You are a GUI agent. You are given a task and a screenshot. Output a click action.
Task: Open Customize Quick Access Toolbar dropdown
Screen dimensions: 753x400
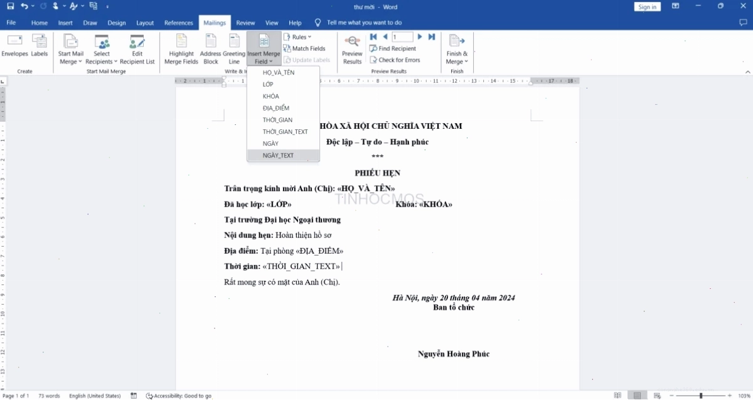click(x=107, y=6)
